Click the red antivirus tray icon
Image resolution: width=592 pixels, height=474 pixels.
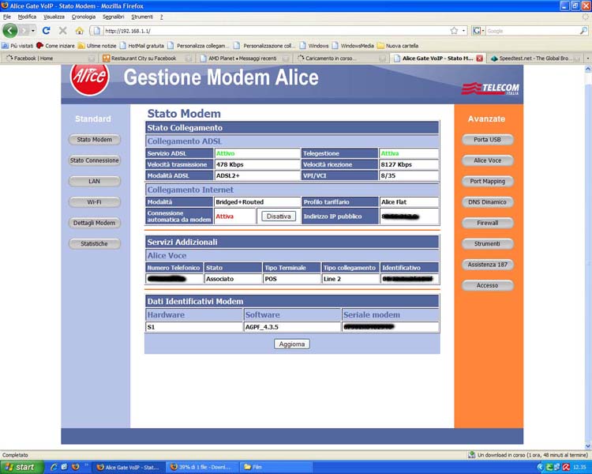(566, 467)
